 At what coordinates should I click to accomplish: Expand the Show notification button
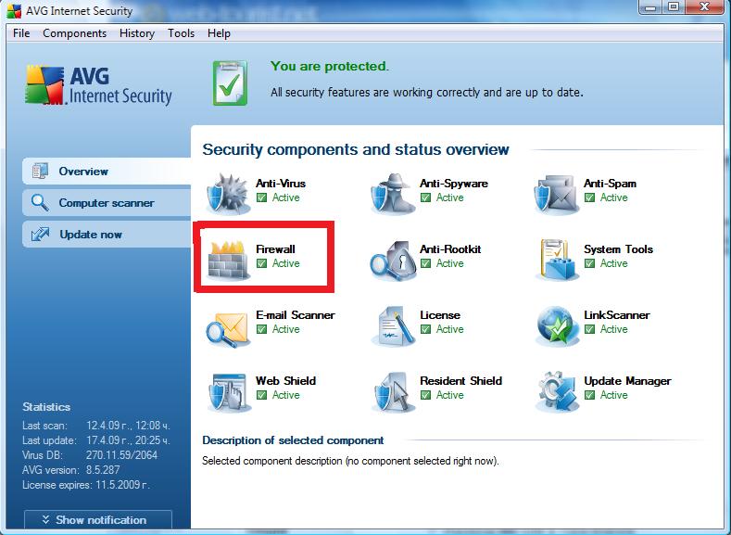pos(98,519)
